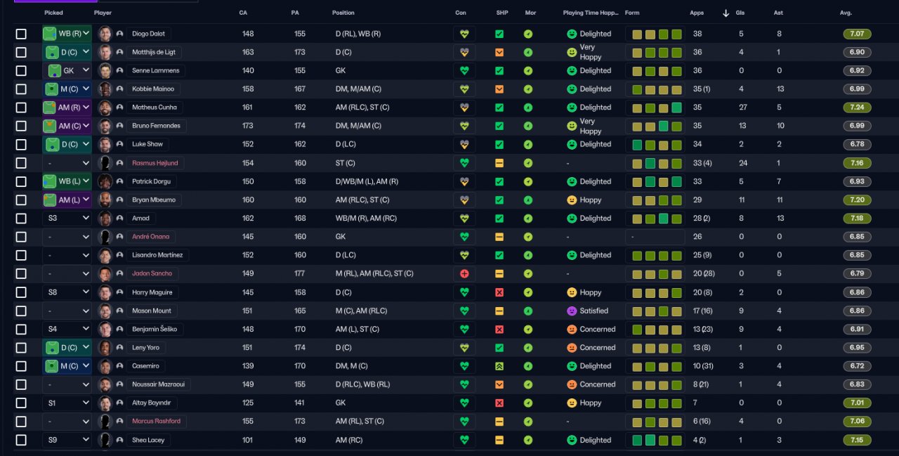899x456 pixels.
Task: Sort by the Avg. column header
Action: 846,13
